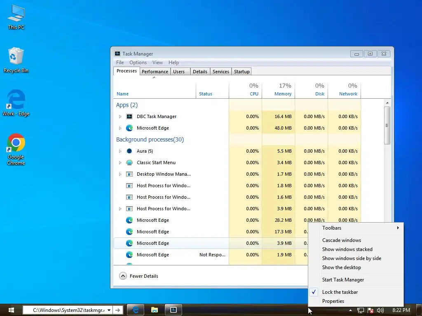Click the Desktop Window Manager process icon
Viewport: 422px width, 316px height.
tap(129, 174)
